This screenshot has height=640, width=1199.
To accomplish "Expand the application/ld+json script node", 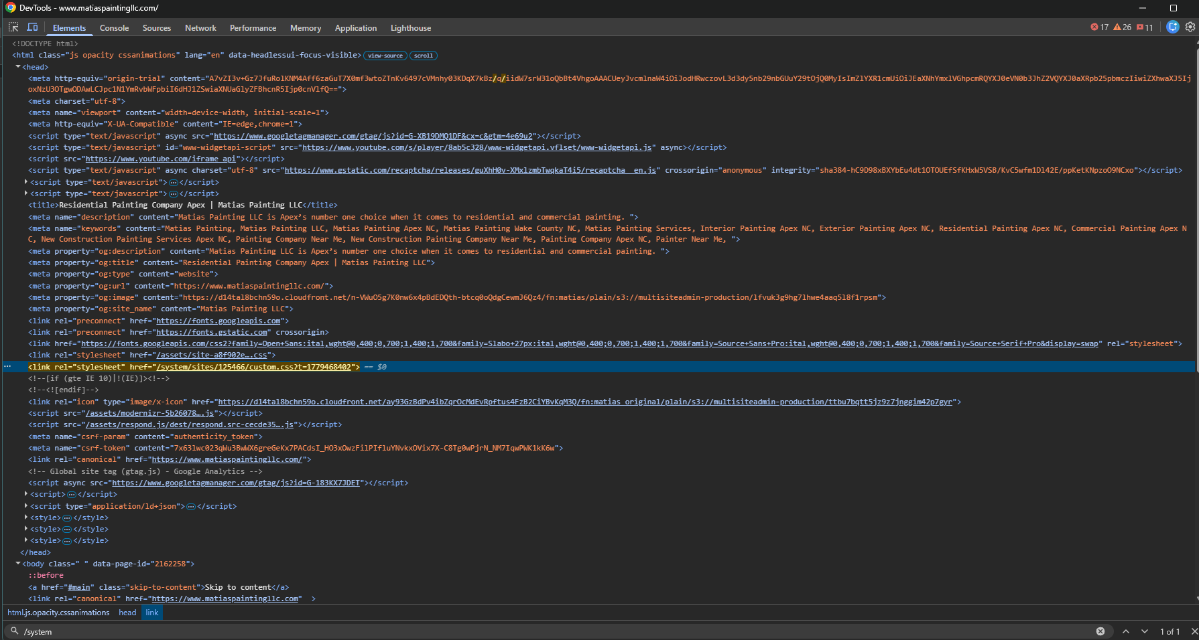I will click(26, 506).
